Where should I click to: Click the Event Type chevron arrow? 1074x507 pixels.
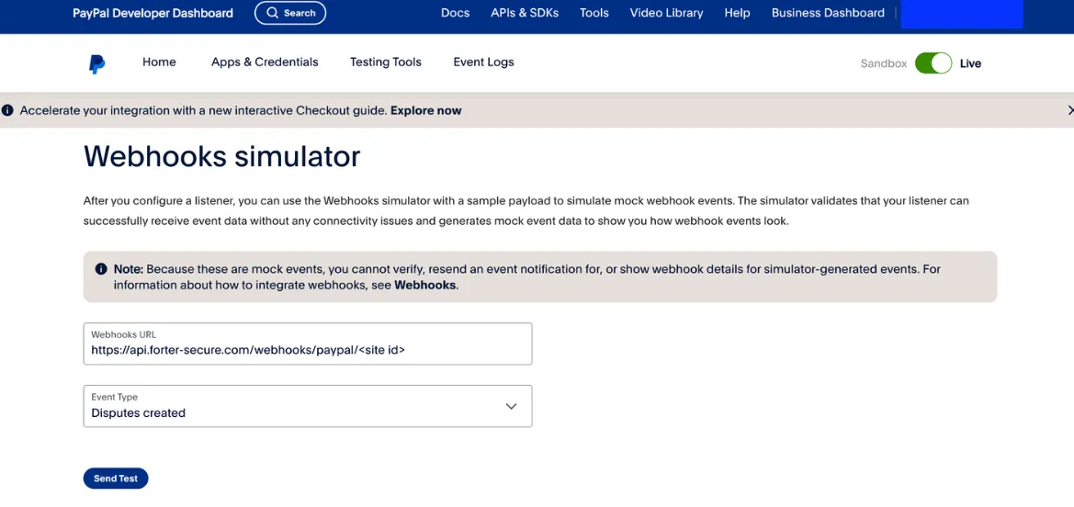click(x=511, y=406)
